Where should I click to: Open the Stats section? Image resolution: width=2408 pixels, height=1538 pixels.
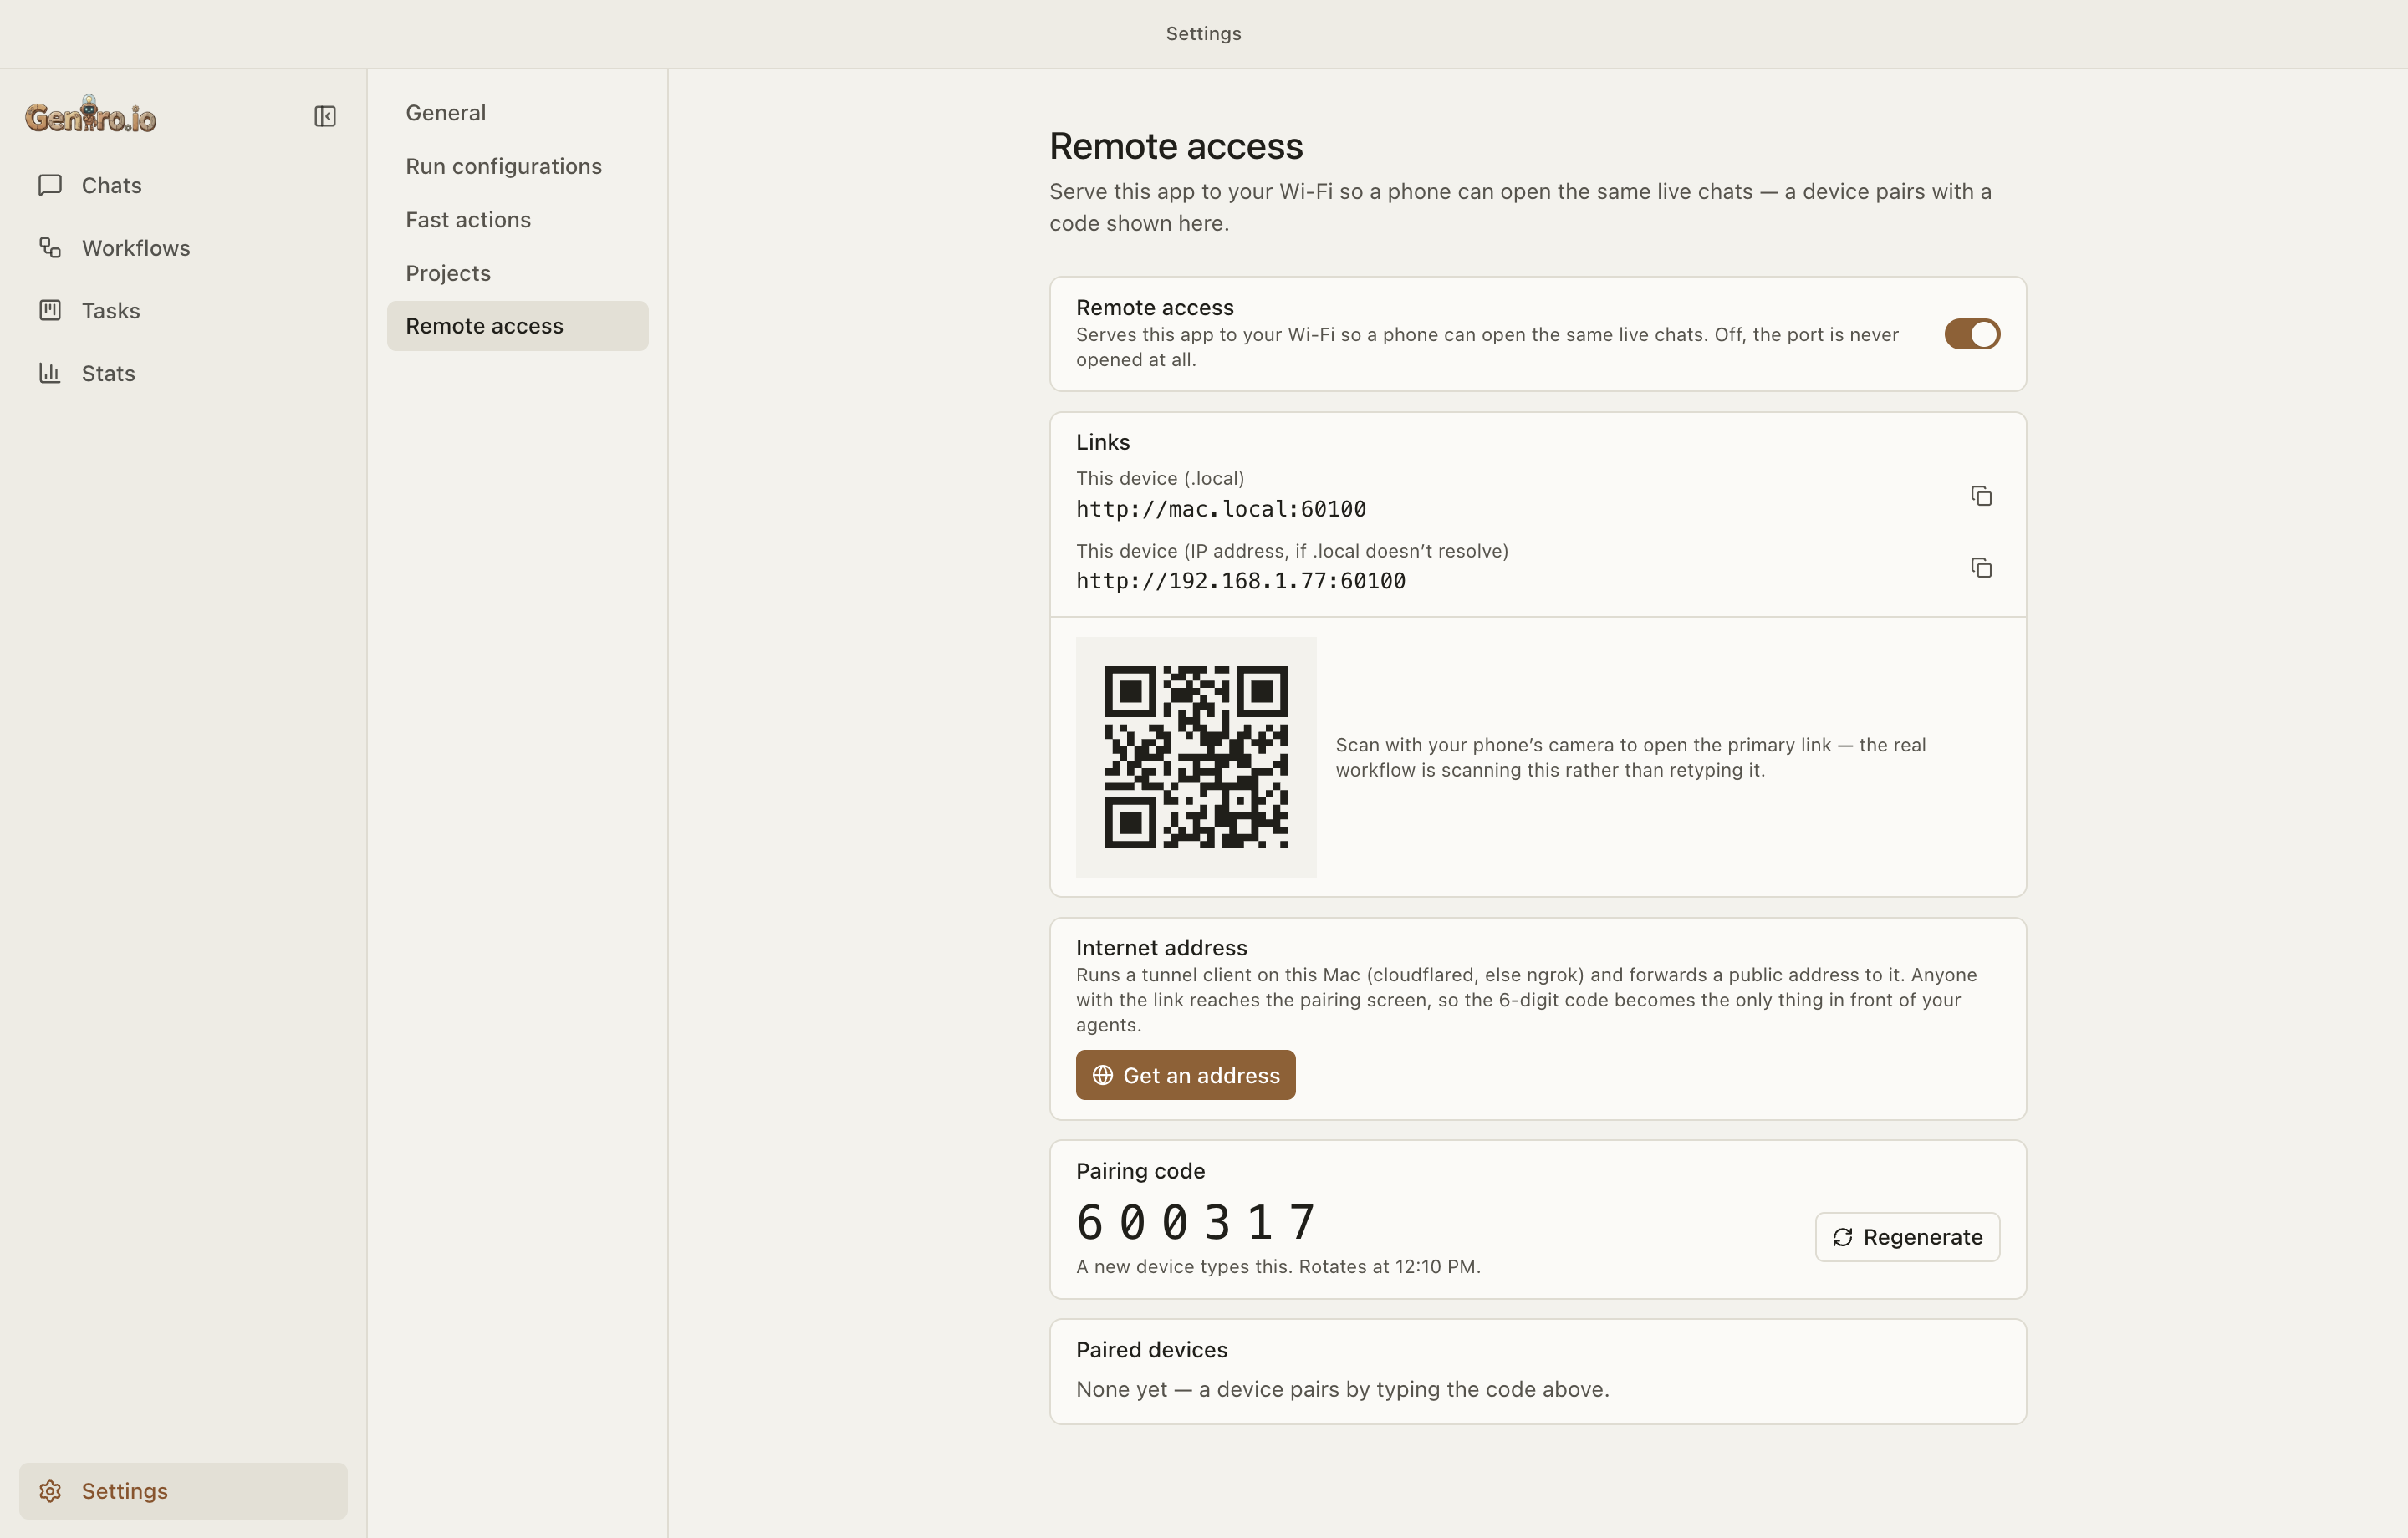[183, 373]
